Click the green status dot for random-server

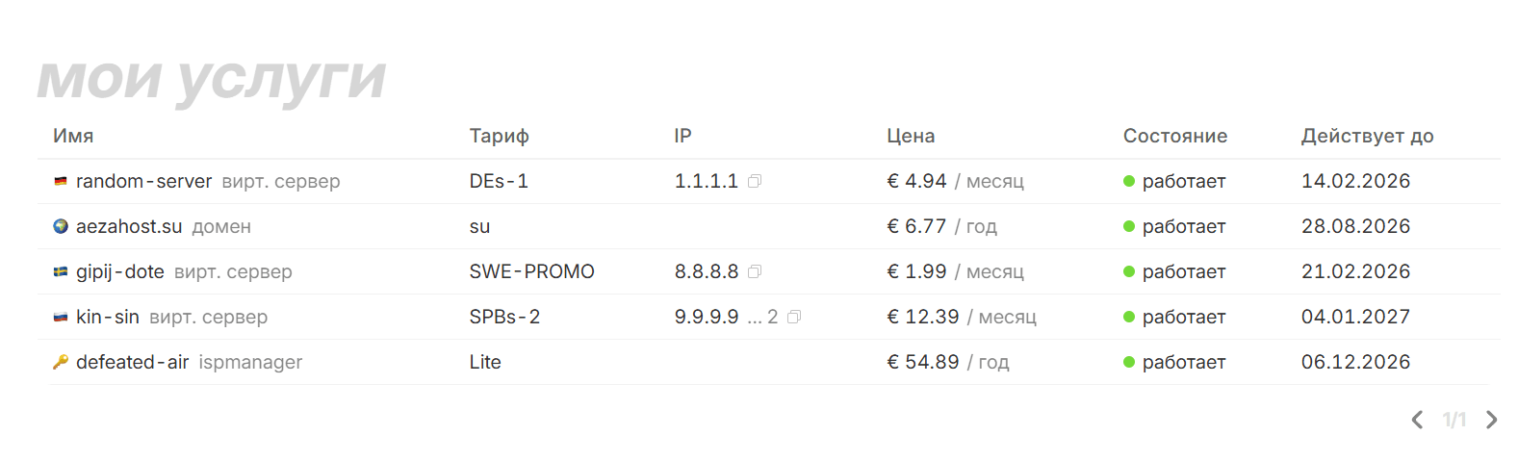1129,181
